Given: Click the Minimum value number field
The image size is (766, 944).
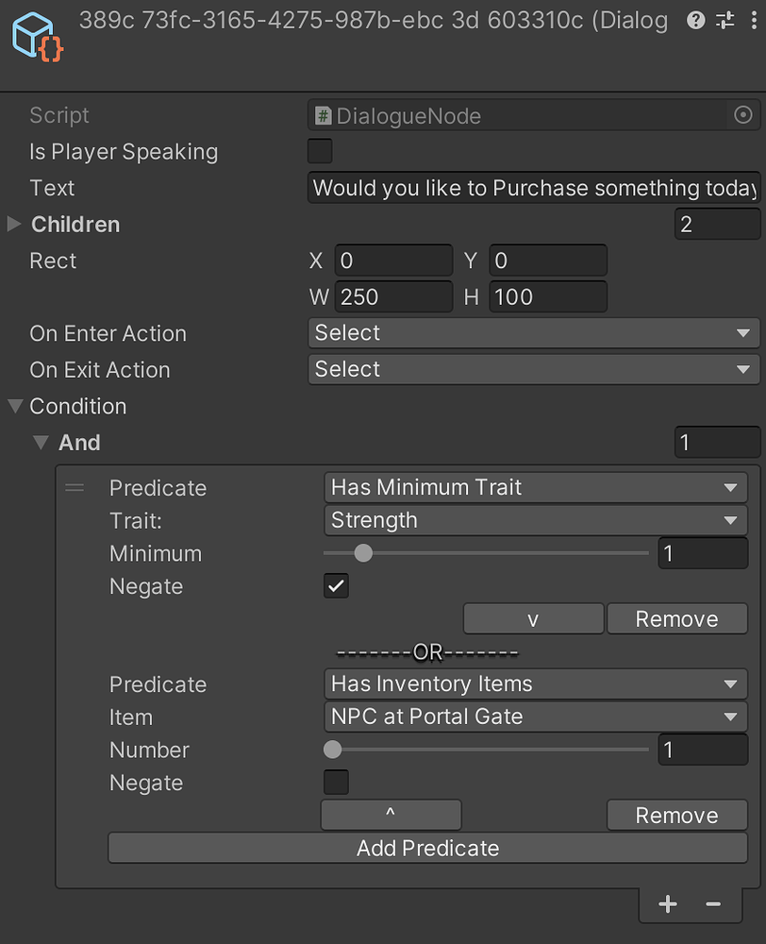Looking at the screenshot, I should [x=703, y=552].
